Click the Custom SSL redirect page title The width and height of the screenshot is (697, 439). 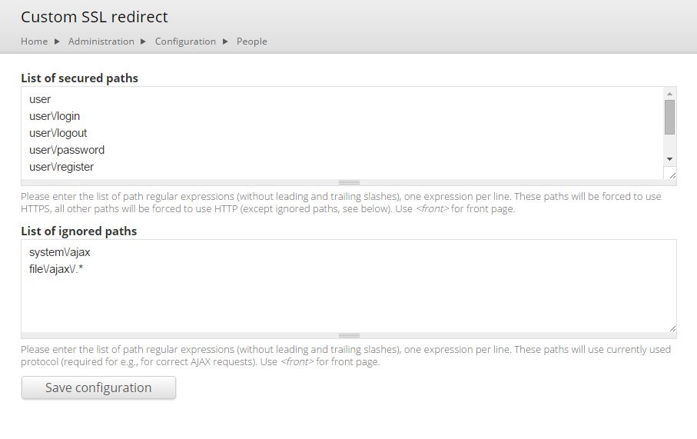click(95, 17)
